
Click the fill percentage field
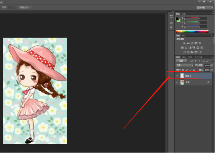[x=207, y=70]
